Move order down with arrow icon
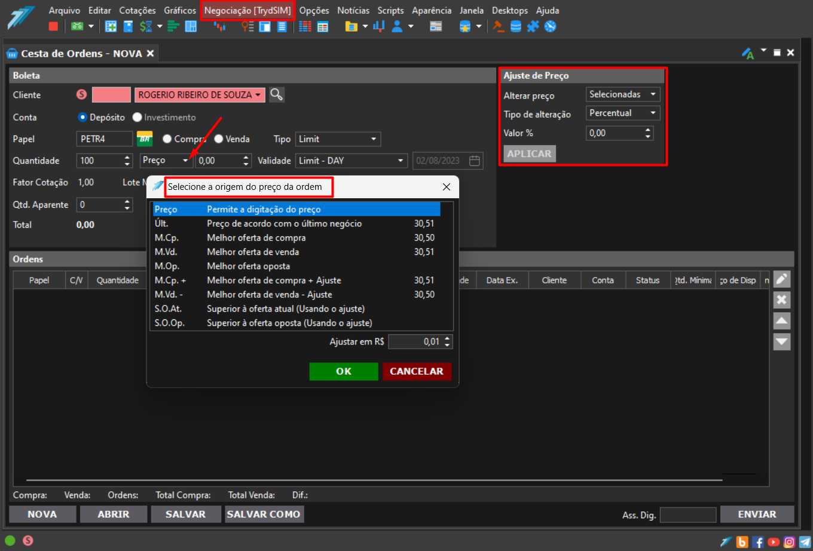Image resolution: width=813 pixels, height=551 pixels. (782, 341)
